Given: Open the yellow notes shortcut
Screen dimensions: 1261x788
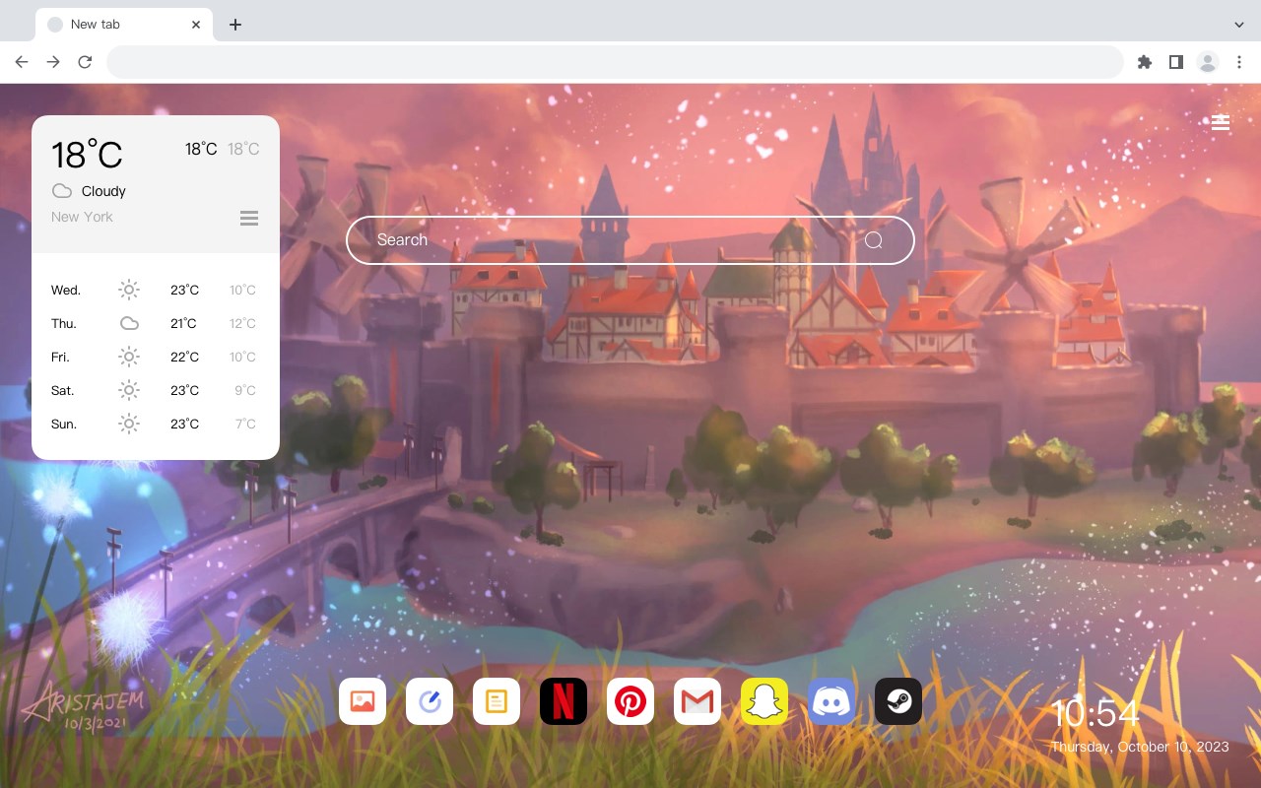Looking at the screenshot, I should (x=497, y=701).
